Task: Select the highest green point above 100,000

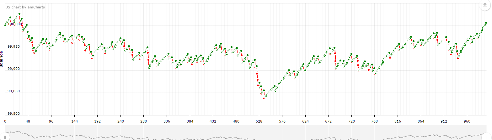Action: [19, 14]
